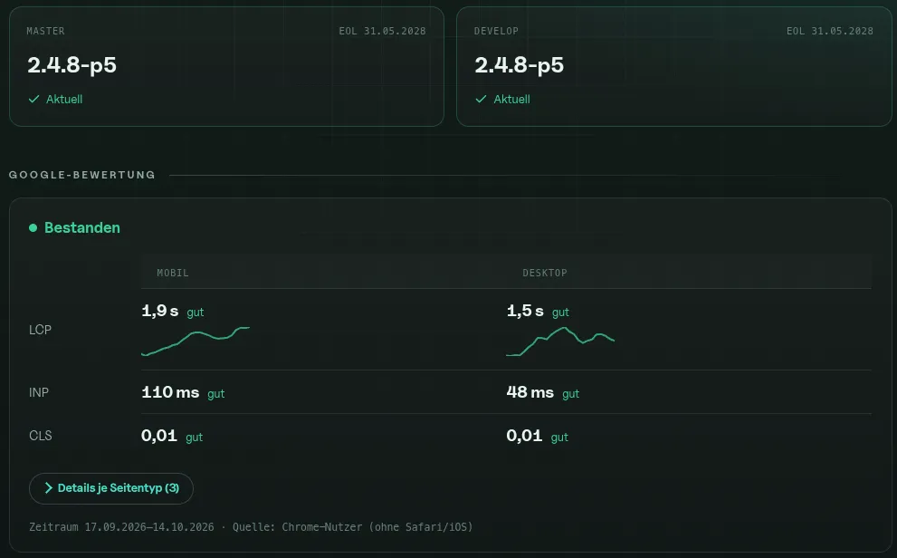Click the MASTER branch label
Viewport: 897px width, 558px height.
point(46,31)
